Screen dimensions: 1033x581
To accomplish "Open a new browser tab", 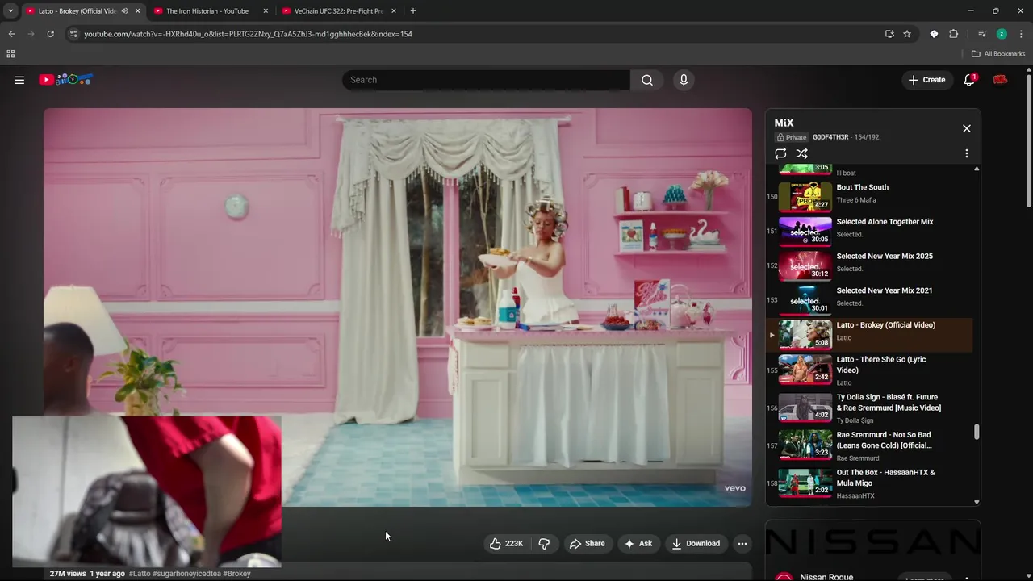I will [413, 11].
